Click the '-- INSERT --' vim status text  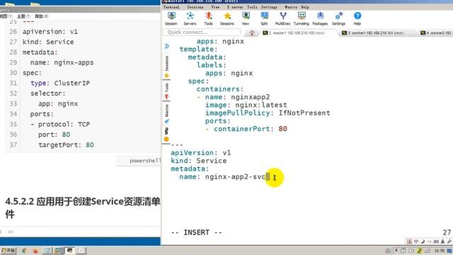pyautogui.click(x=197, y=232)
